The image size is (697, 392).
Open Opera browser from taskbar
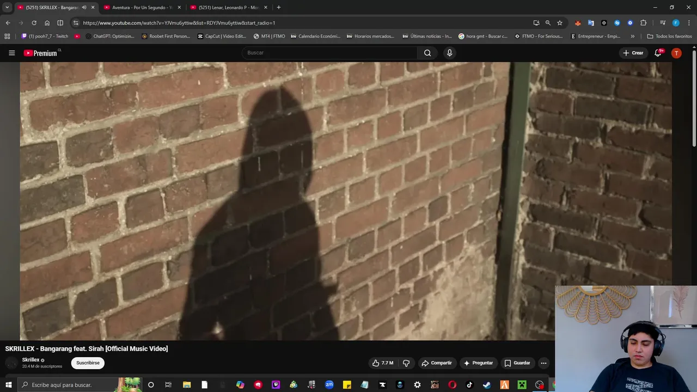coord(452,385)
